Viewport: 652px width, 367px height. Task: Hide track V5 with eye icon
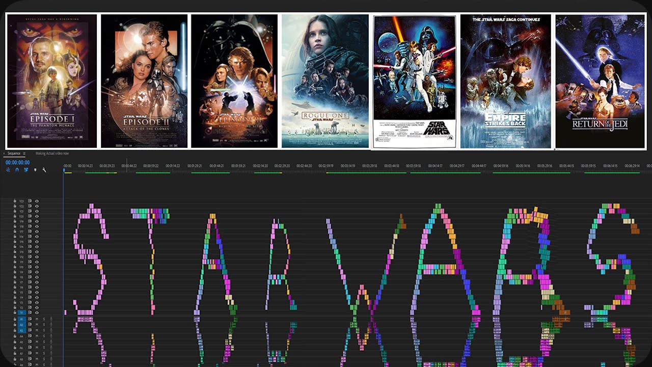pos(37,292)
